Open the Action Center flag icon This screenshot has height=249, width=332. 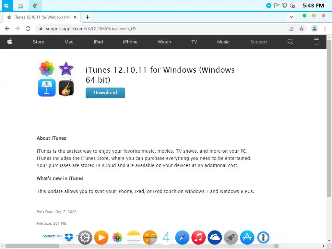[277, 6]
